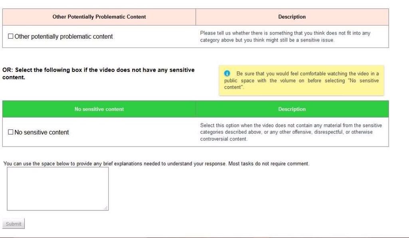Click the 'No sensitive content' checkbox label text
Viewport: 409px width, 238px height.
tap(42, 132)
